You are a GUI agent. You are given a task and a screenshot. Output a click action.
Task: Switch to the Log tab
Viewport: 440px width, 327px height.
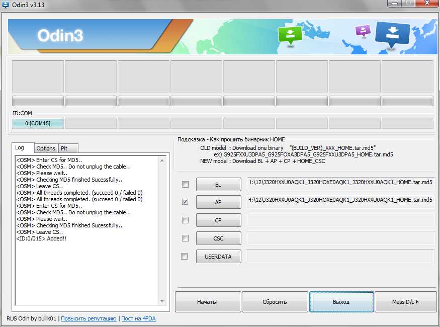point(23,147)
